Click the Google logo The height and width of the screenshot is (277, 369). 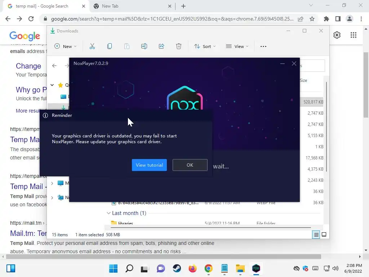tap(25, 36)
